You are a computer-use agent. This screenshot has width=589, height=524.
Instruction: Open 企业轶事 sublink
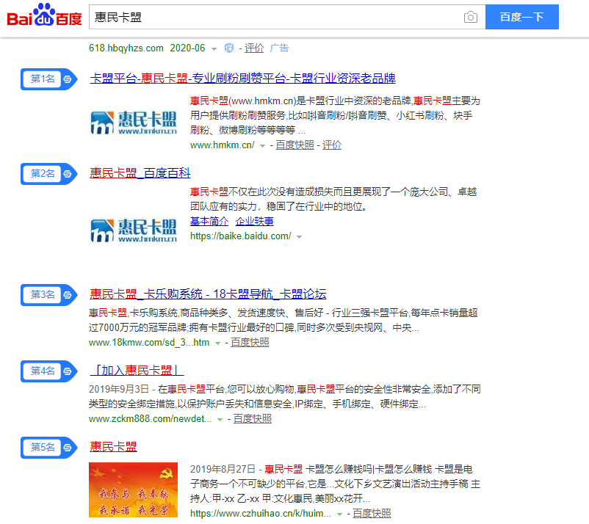[x=254, y=221]
